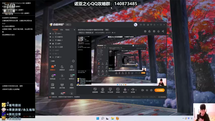Select the 窗口 1 source row
This screenshot has width=215, height=121.
pyautogui.click(x=62, y=57)
